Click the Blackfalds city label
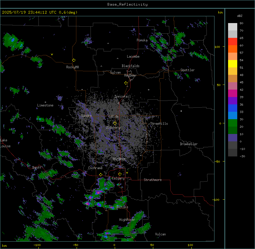The height and width of the screenshot is (249, 255). coord(130,66)
